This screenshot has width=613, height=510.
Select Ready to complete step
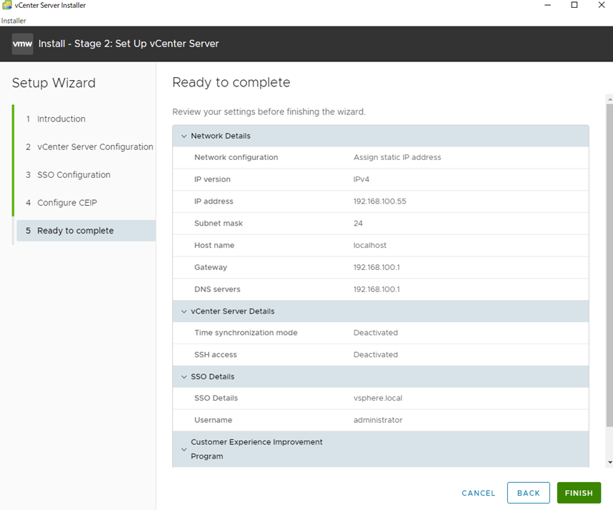coord(86,231)
